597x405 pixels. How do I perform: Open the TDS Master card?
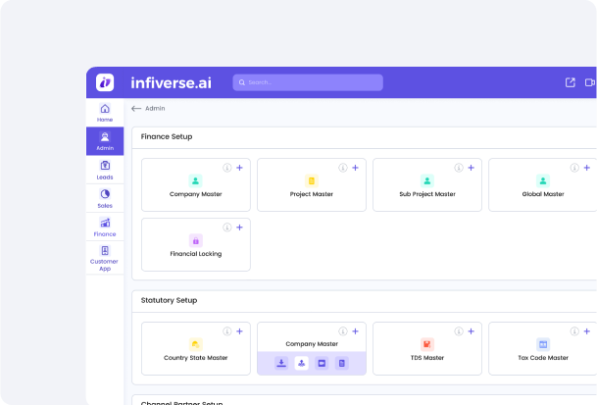click(427, 348)
